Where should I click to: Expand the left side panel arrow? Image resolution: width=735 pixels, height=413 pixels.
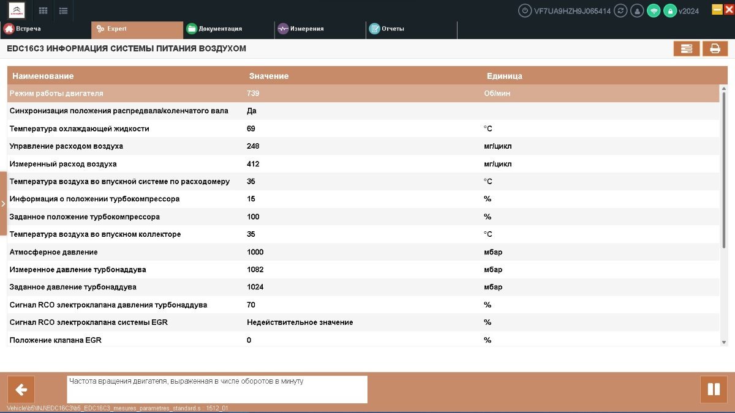coord(3,204)
